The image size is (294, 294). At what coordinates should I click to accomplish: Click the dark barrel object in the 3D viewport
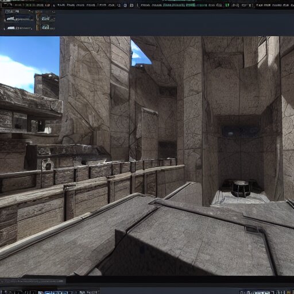pyautogui.click(x=241, y=188)
